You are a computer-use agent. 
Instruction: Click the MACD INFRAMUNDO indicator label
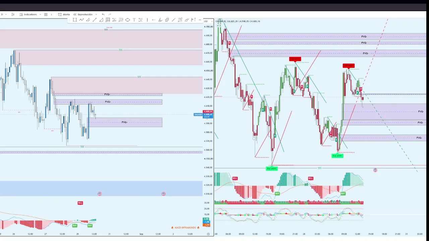tap(185, 228)
